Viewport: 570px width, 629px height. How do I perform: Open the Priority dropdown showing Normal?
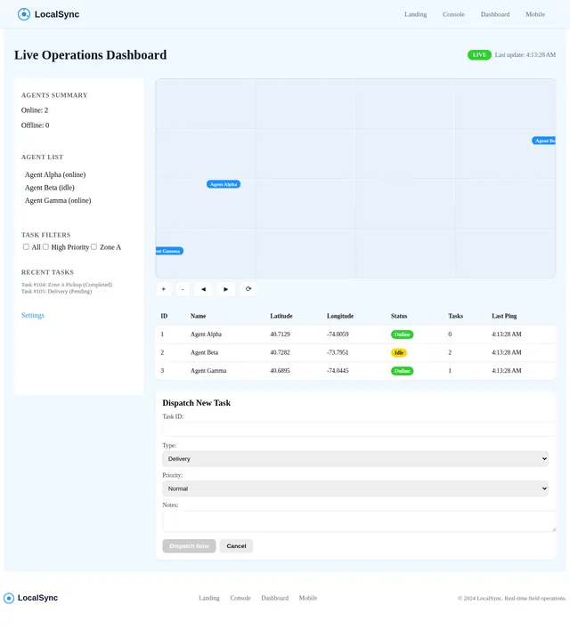click(355, 488)
